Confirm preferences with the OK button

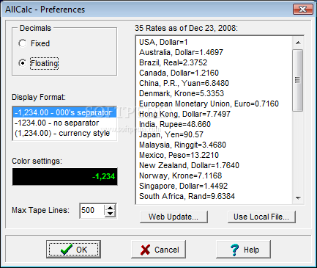73,250
